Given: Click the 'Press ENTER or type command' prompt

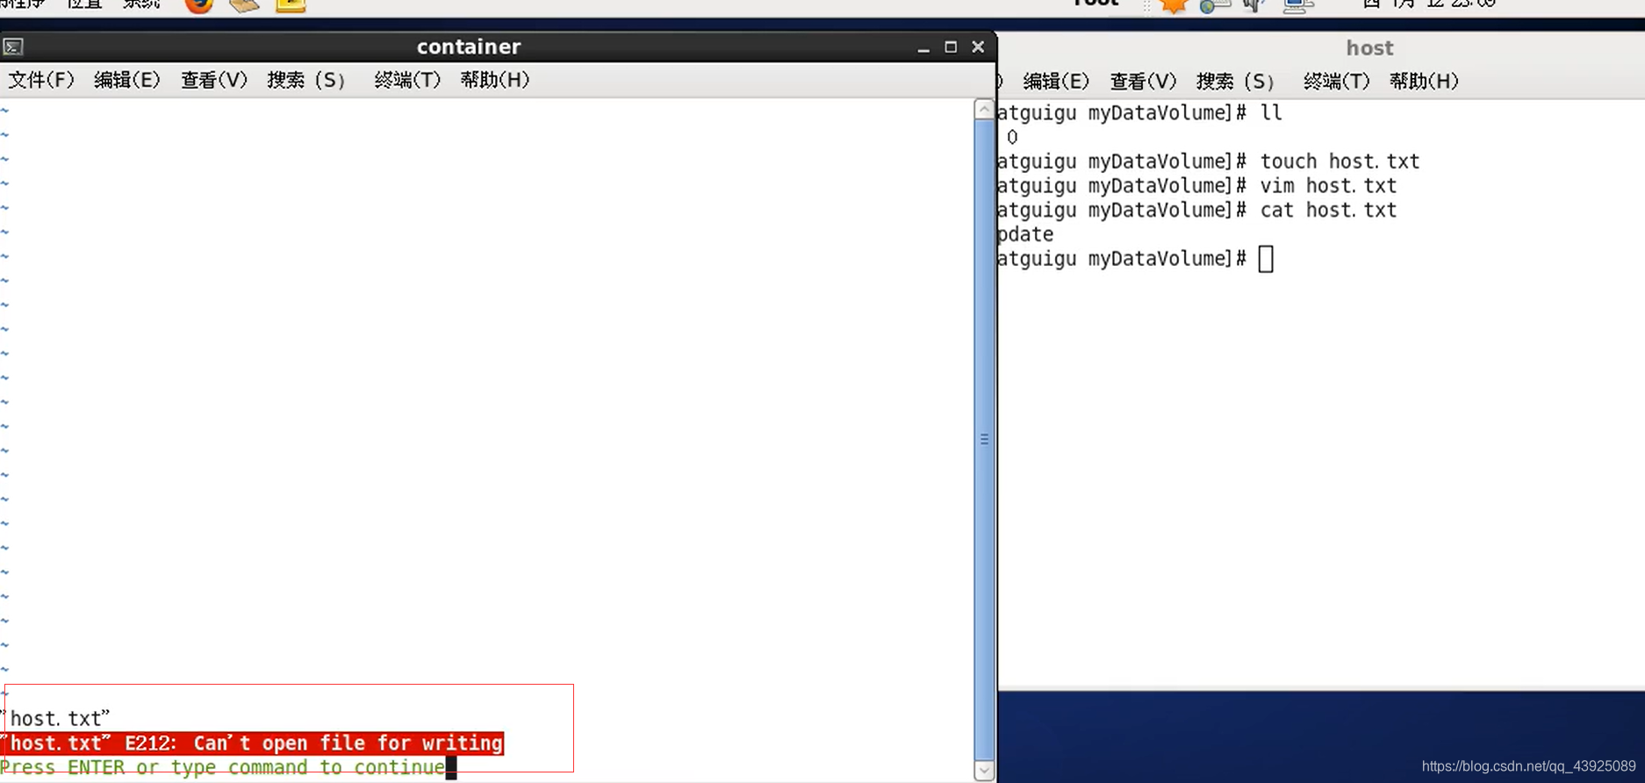Looking at the screenshot, I should pyautogui.click(x=223, y=767).
